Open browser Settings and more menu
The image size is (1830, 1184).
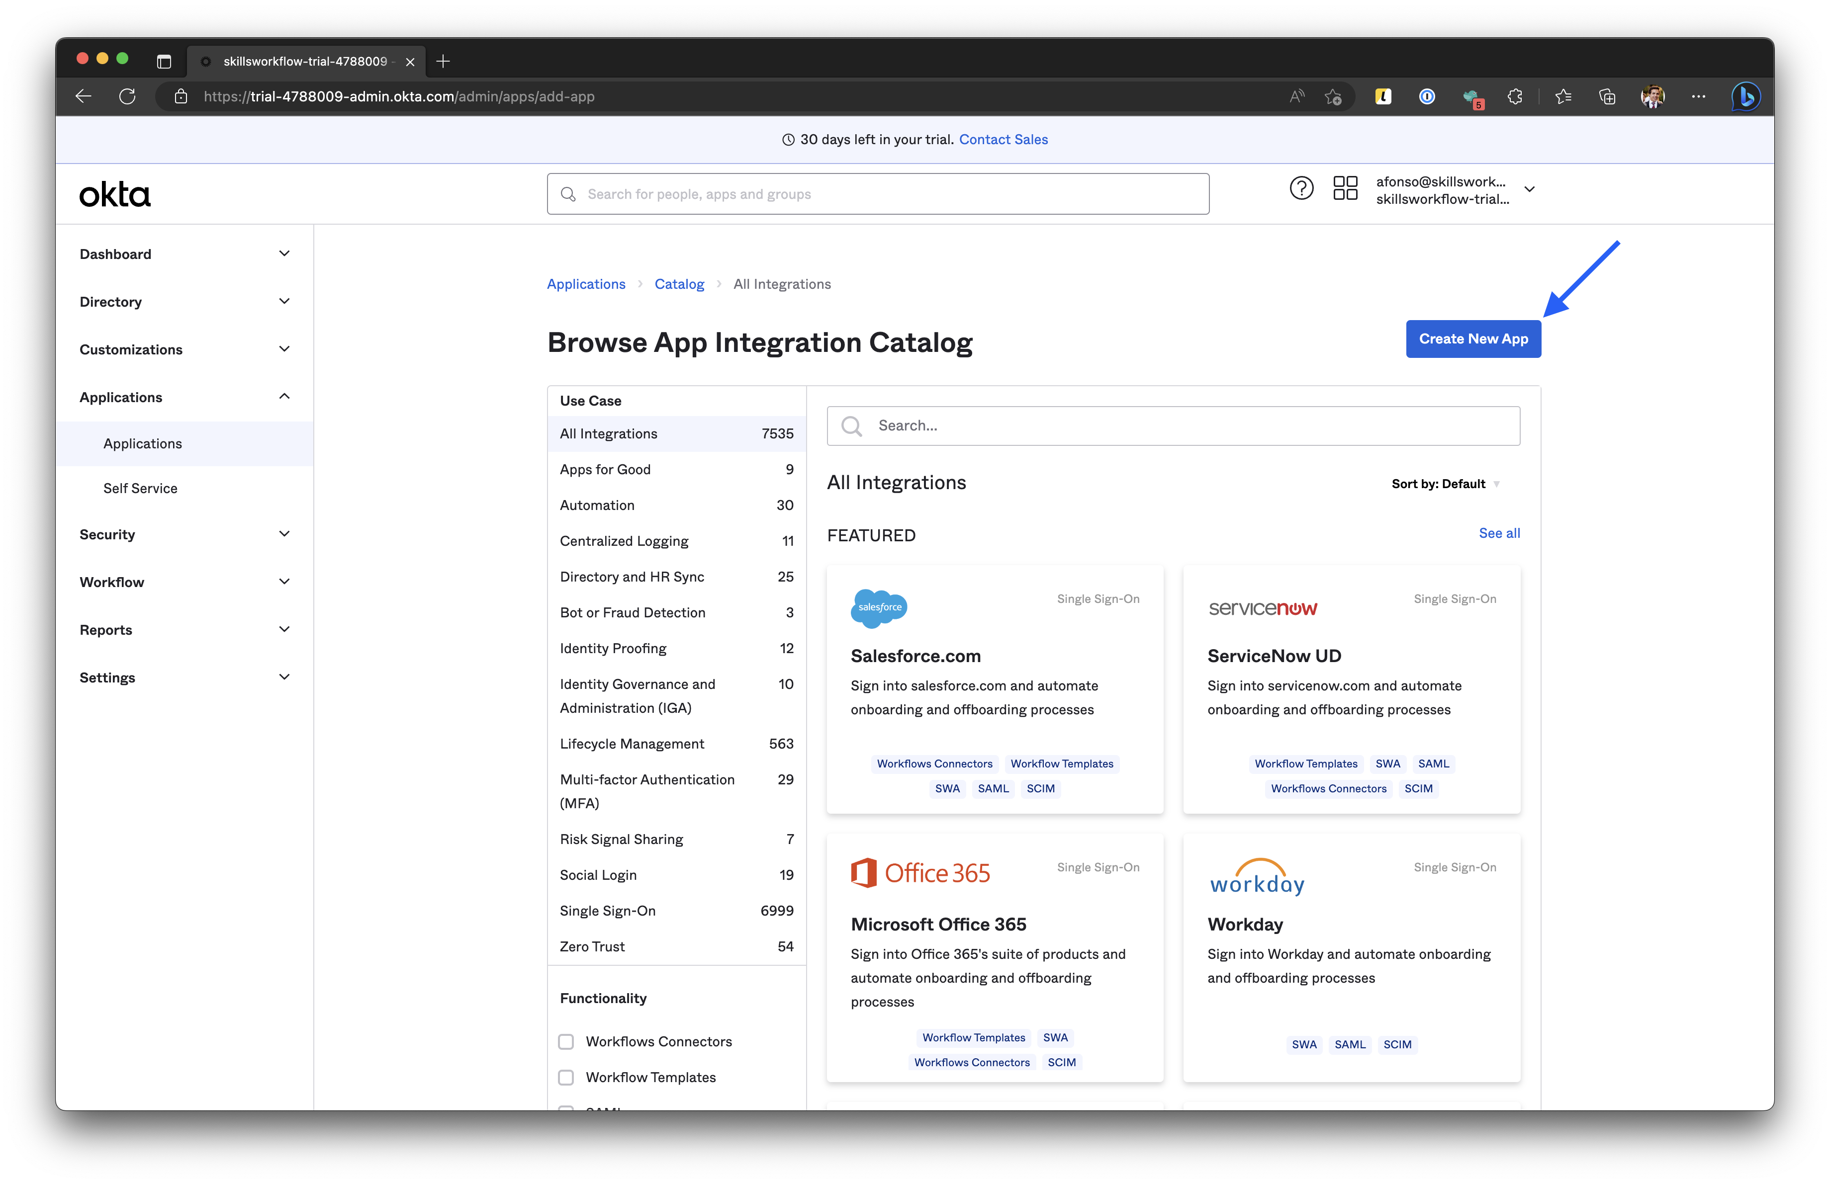[1699, 96]
